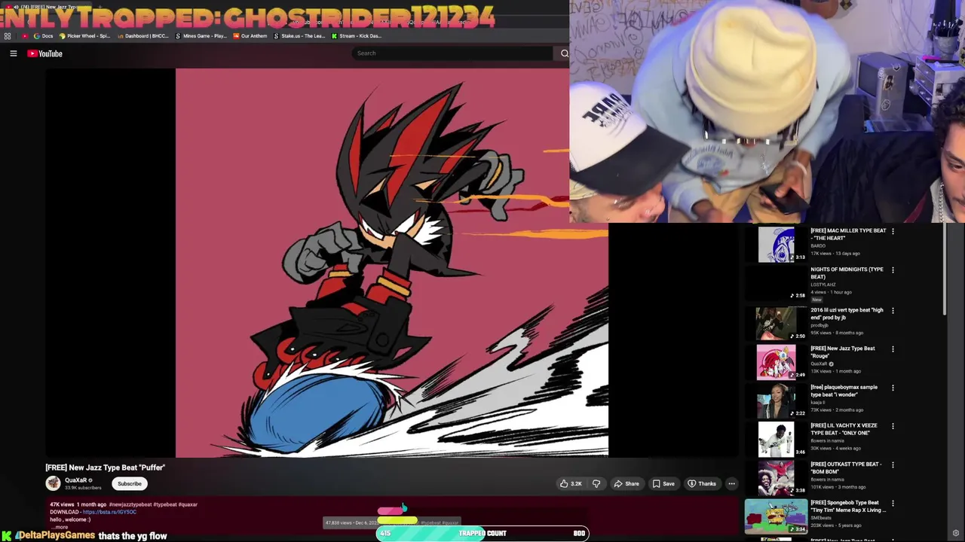
Task: Open a new browser tab with plus button
Action: [x=100, y=8]
